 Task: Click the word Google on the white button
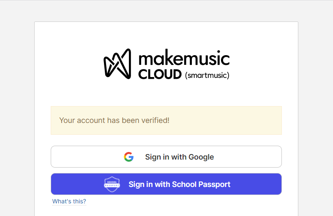[x=201, y=157]
